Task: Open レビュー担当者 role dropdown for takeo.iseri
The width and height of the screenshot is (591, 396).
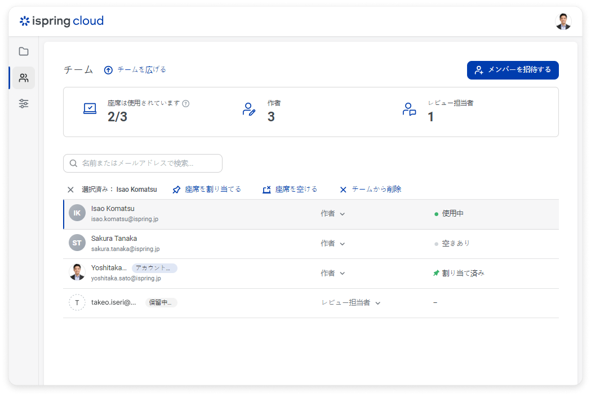Action: (x=351, y=303)
